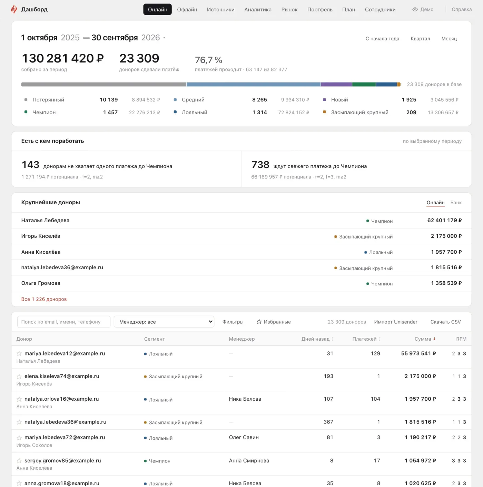Click the flame logo next to Дашборд
483x487 pixels.
click(14, 9)
